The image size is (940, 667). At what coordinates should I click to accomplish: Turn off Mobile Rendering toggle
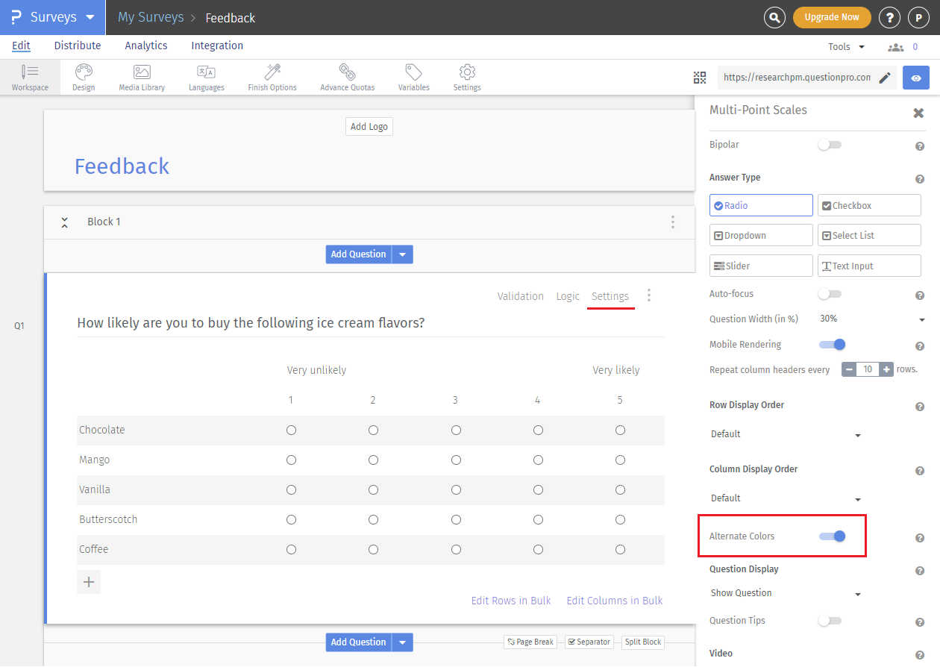pos(832,344)
